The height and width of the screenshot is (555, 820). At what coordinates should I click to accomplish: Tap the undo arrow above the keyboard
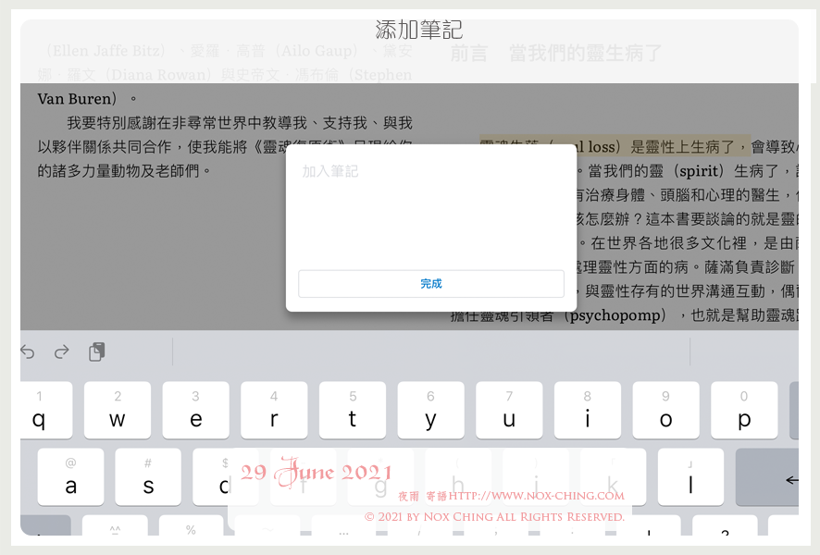28,352
